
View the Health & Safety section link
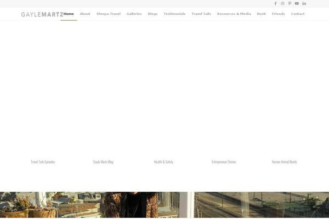click(x=163, y=162)
